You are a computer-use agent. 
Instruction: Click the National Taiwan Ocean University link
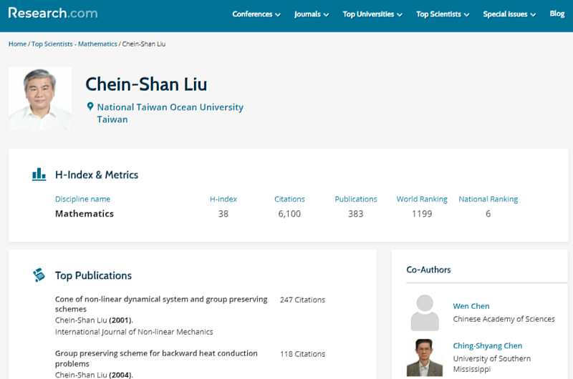tap(170, 107)
